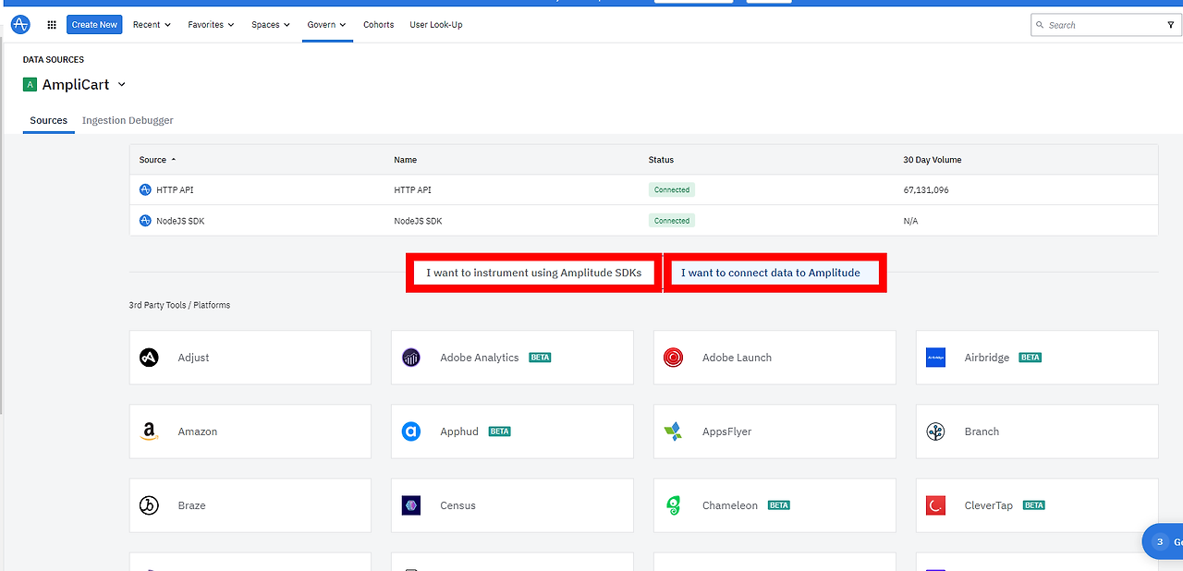Open the blue help widget showing 3
Viewport: 1183px width, 571px height.
pyautogui.click(x=1164, y=541)
